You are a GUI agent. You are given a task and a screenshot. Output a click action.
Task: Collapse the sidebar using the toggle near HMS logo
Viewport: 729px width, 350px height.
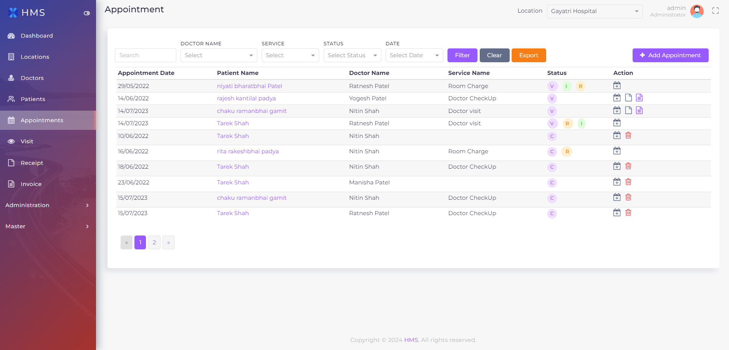86,12
